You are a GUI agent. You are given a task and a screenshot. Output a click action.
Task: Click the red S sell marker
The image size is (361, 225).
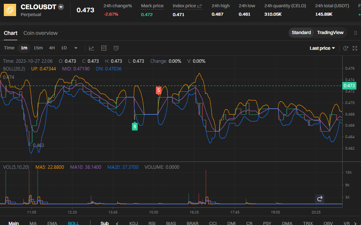coord(158,90)
